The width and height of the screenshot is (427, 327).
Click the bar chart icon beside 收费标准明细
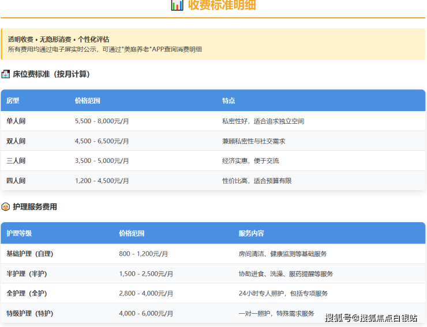point(177,6)
